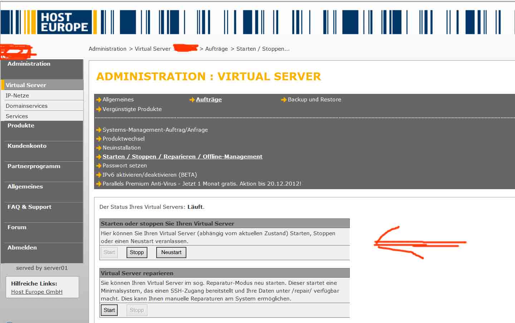
Task: Click arrow icon beside Starten / Stoppen
Action: (99, 157)
